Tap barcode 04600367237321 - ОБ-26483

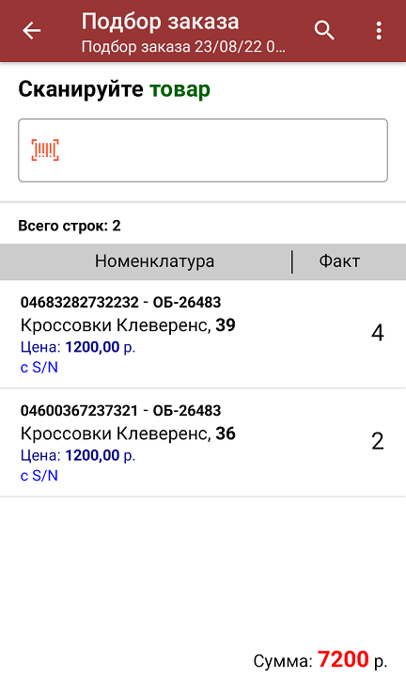point(120,411)
